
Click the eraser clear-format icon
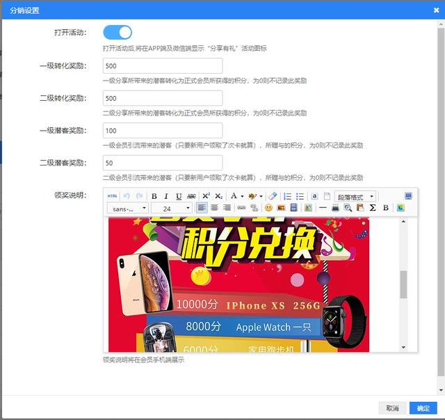pyautogui.click(x=273, y=196)
